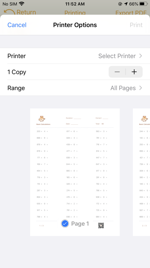The image size is (150, 268).
Task: Tap the QR code on Page 1 preview
Action: click(x=101, y=226)
